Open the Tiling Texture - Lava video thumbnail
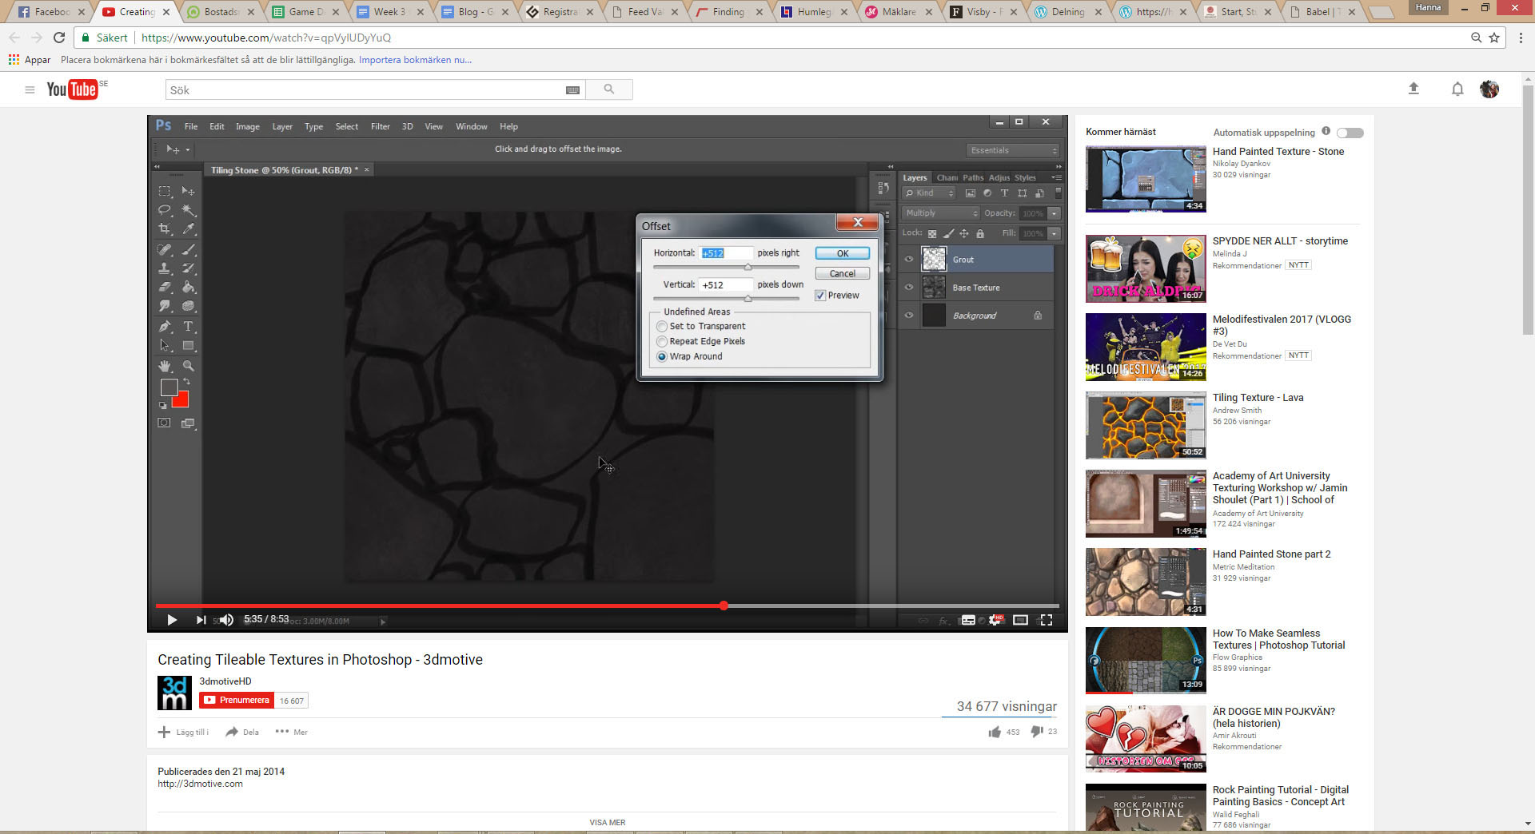 (1145, 425)
